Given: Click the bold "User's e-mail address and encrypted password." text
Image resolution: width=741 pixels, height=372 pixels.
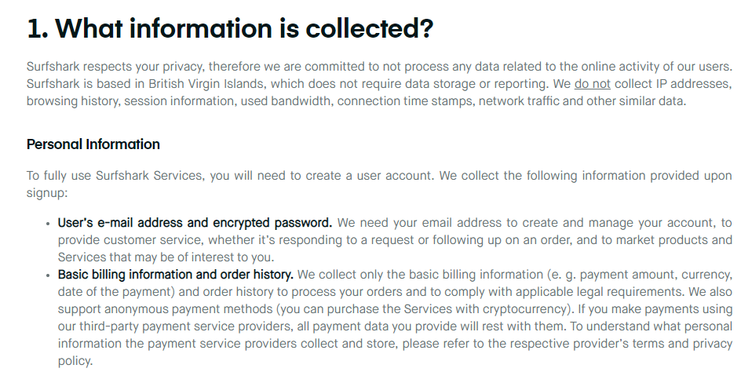Looking at the screenshot, I should (195, 223).
